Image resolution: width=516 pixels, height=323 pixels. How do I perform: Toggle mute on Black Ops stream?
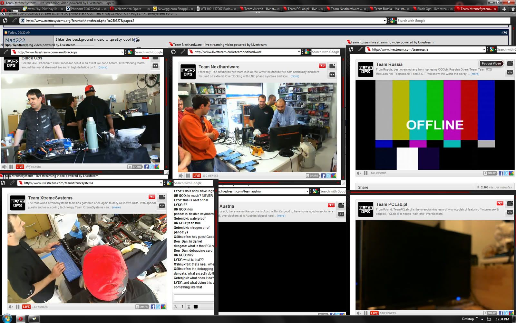pos(4,167)
